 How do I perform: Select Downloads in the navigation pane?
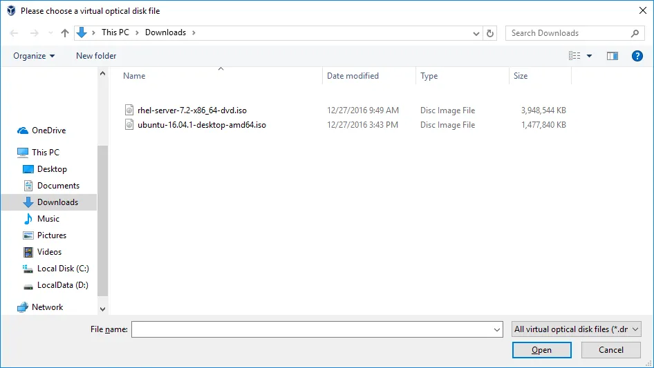pos(57,202)
